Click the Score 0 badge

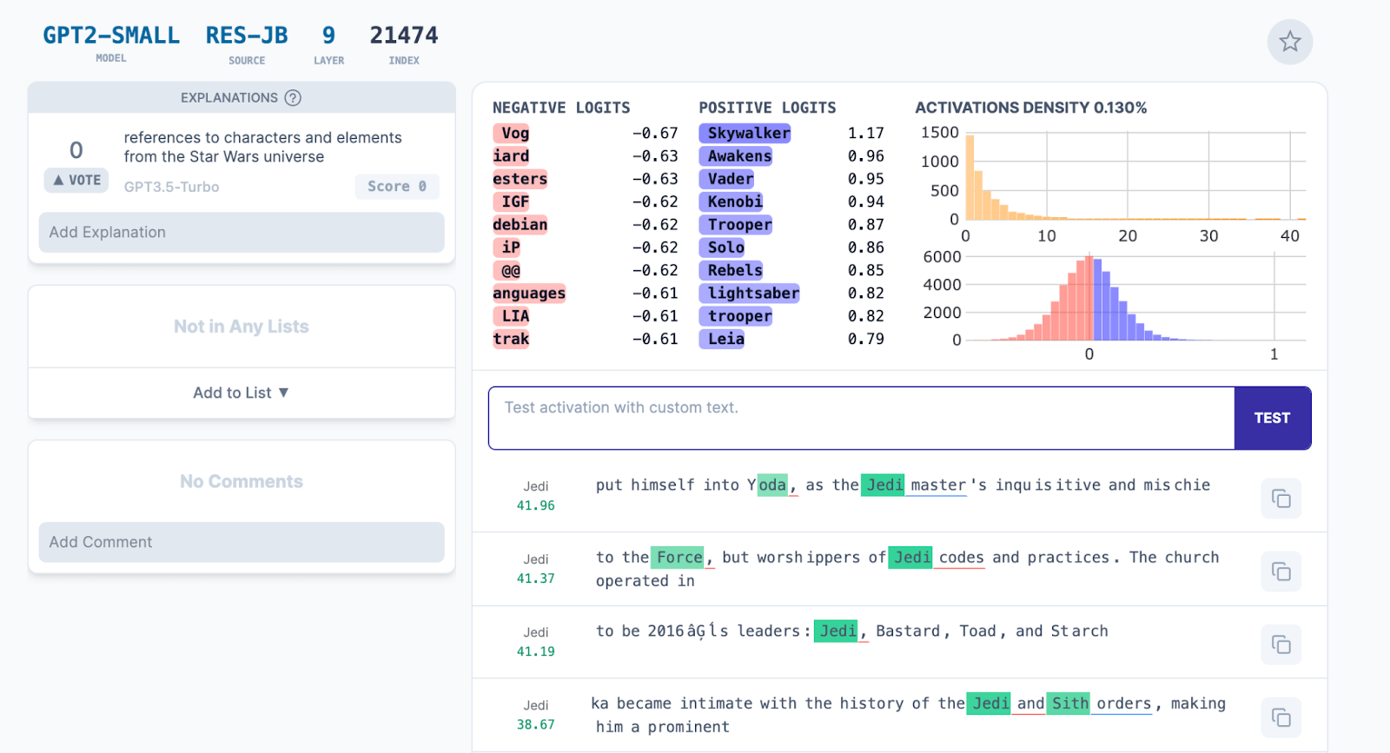396,187
